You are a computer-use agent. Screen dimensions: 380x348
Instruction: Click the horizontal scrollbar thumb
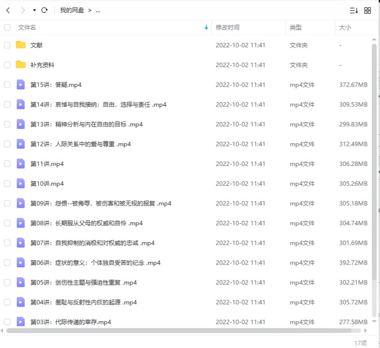[x=179, y=331]
